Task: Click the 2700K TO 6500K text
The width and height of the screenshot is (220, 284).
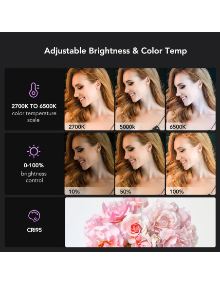Action: pos(34,106)
